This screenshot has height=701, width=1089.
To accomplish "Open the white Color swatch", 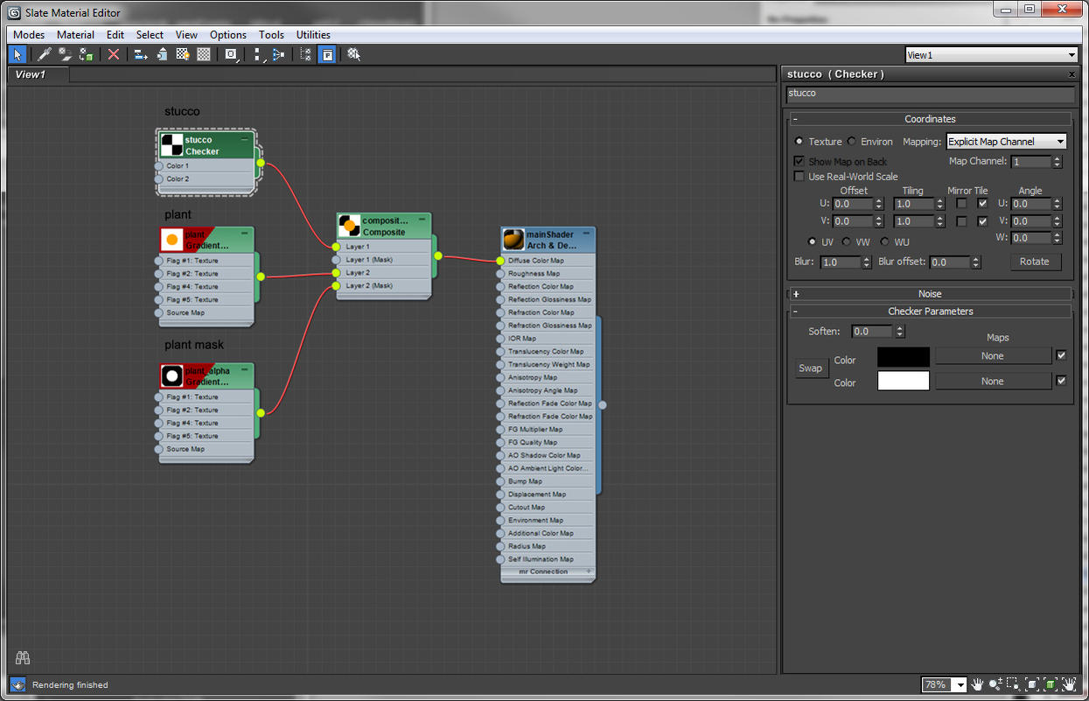I will [x=904, y=381].
